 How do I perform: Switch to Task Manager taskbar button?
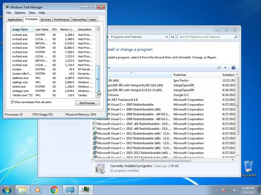86,190
